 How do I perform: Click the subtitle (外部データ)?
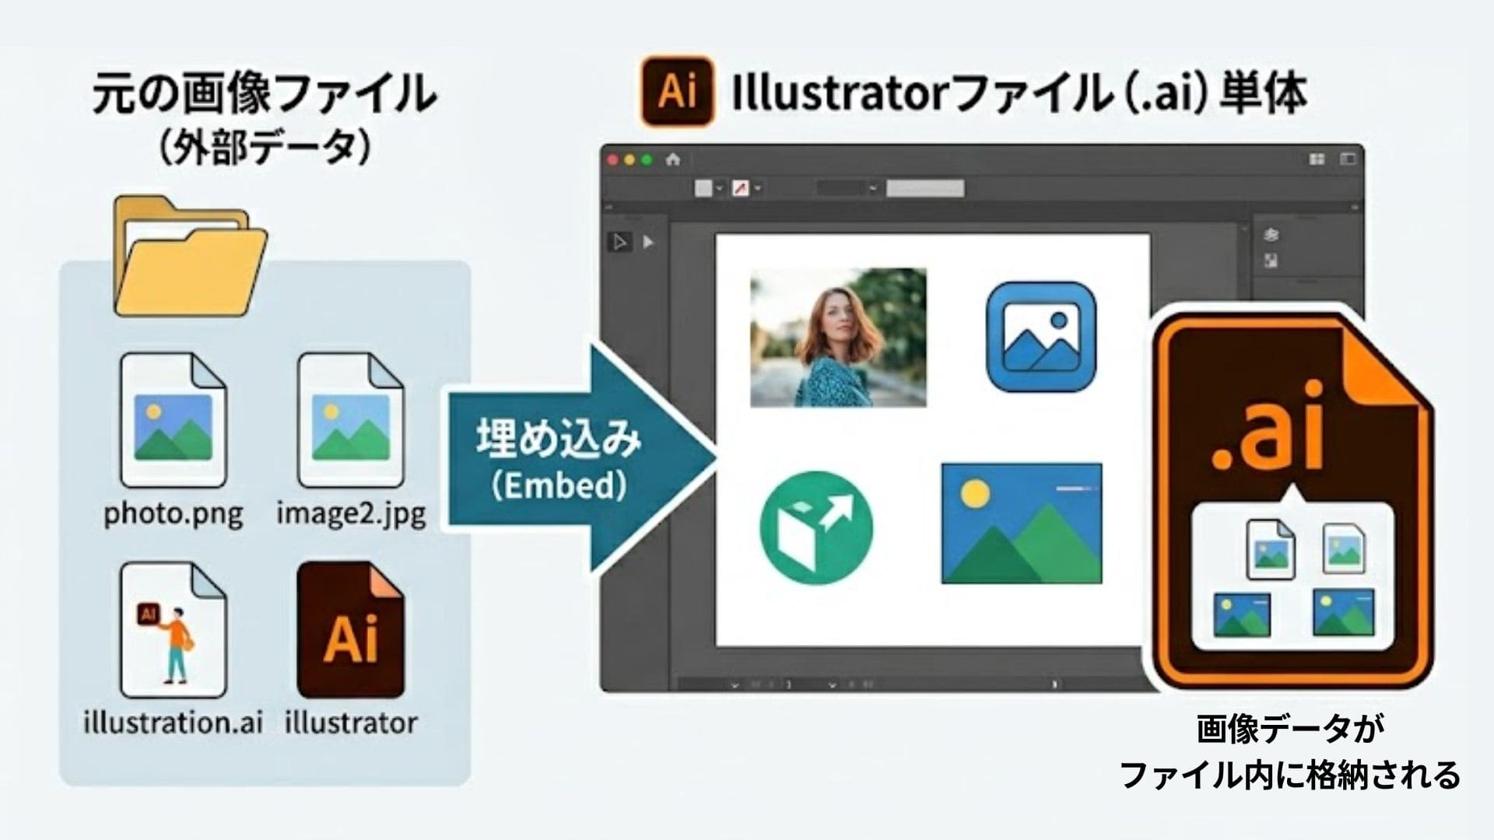point(265,147)
